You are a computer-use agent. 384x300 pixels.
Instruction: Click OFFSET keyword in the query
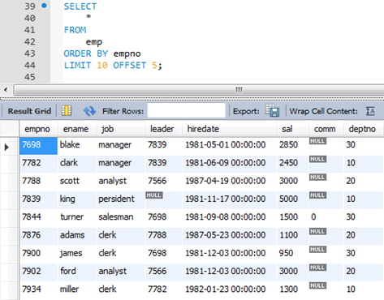point(130,66)
